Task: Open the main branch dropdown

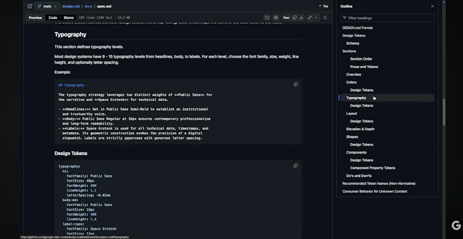Action: click(47, 6)
